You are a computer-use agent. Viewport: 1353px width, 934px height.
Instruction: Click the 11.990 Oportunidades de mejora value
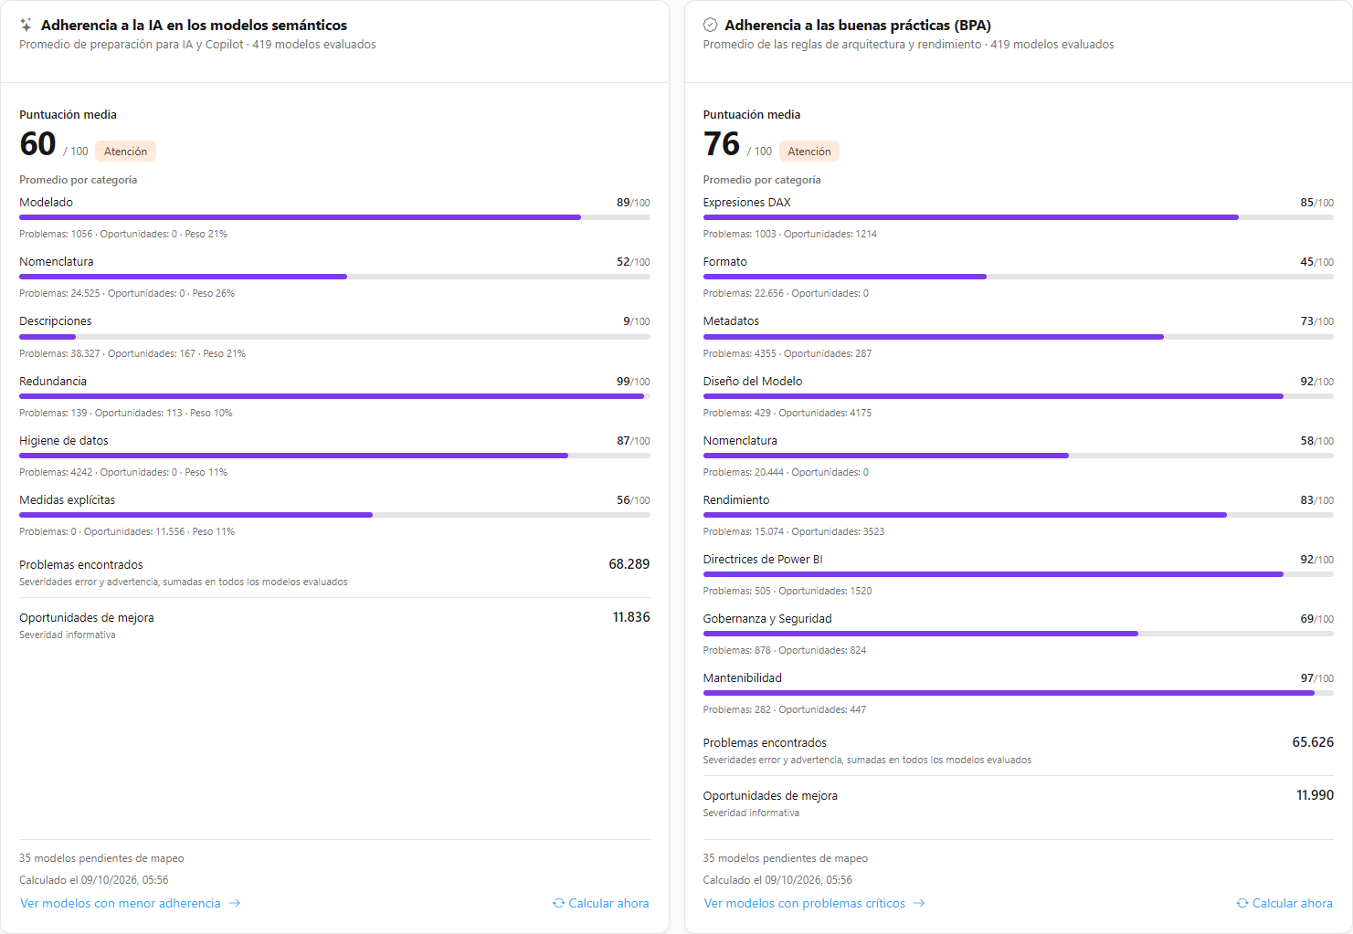point(1315,795)
